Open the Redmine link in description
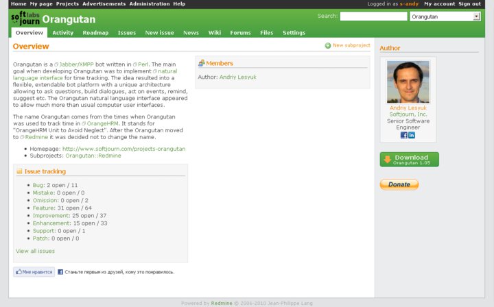Screen dimensions: 494x307 pos(36,137)
